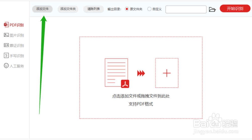Image resolution: width=252 pixels, height=140 pixels.
Task: Select the 原文件夹 radio button
Action: (x=127, y=9)
